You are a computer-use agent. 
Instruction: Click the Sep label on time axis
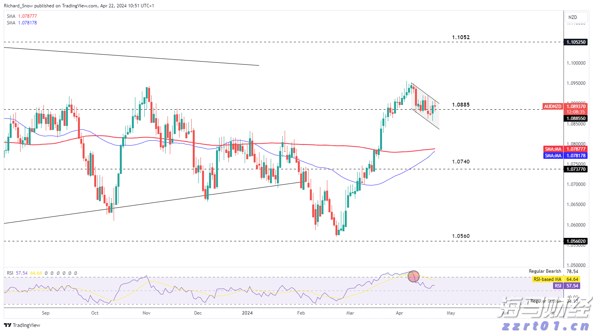[x=46, y=313]
